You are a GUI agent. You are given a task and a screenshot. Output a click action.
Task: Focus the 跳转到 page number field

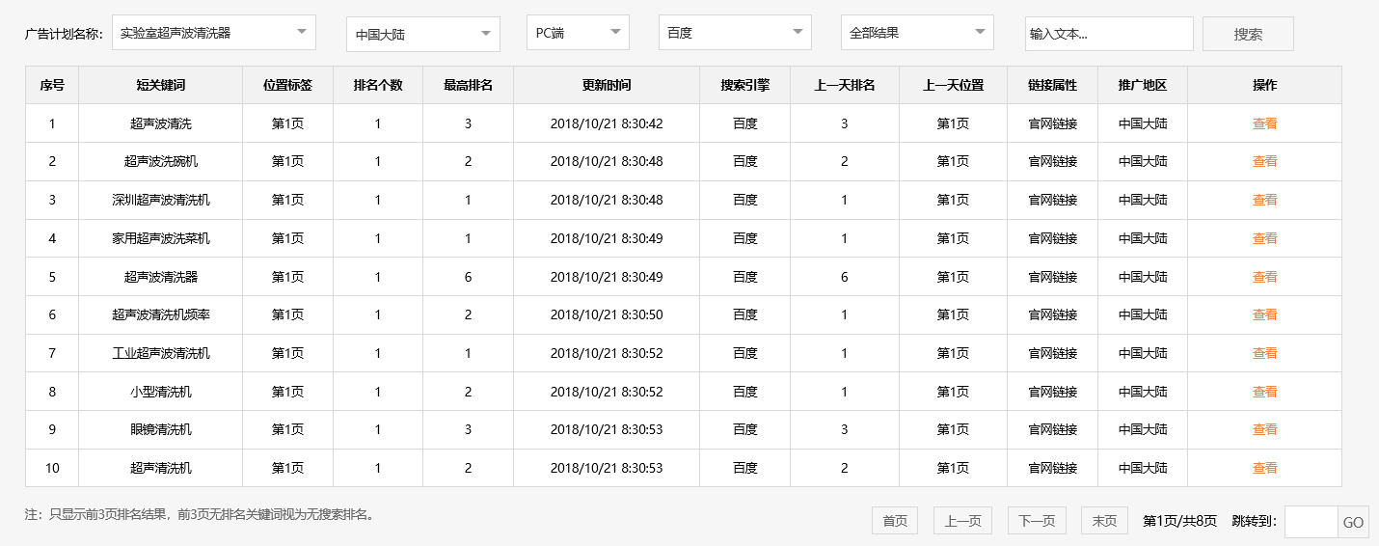point(1311,522)
